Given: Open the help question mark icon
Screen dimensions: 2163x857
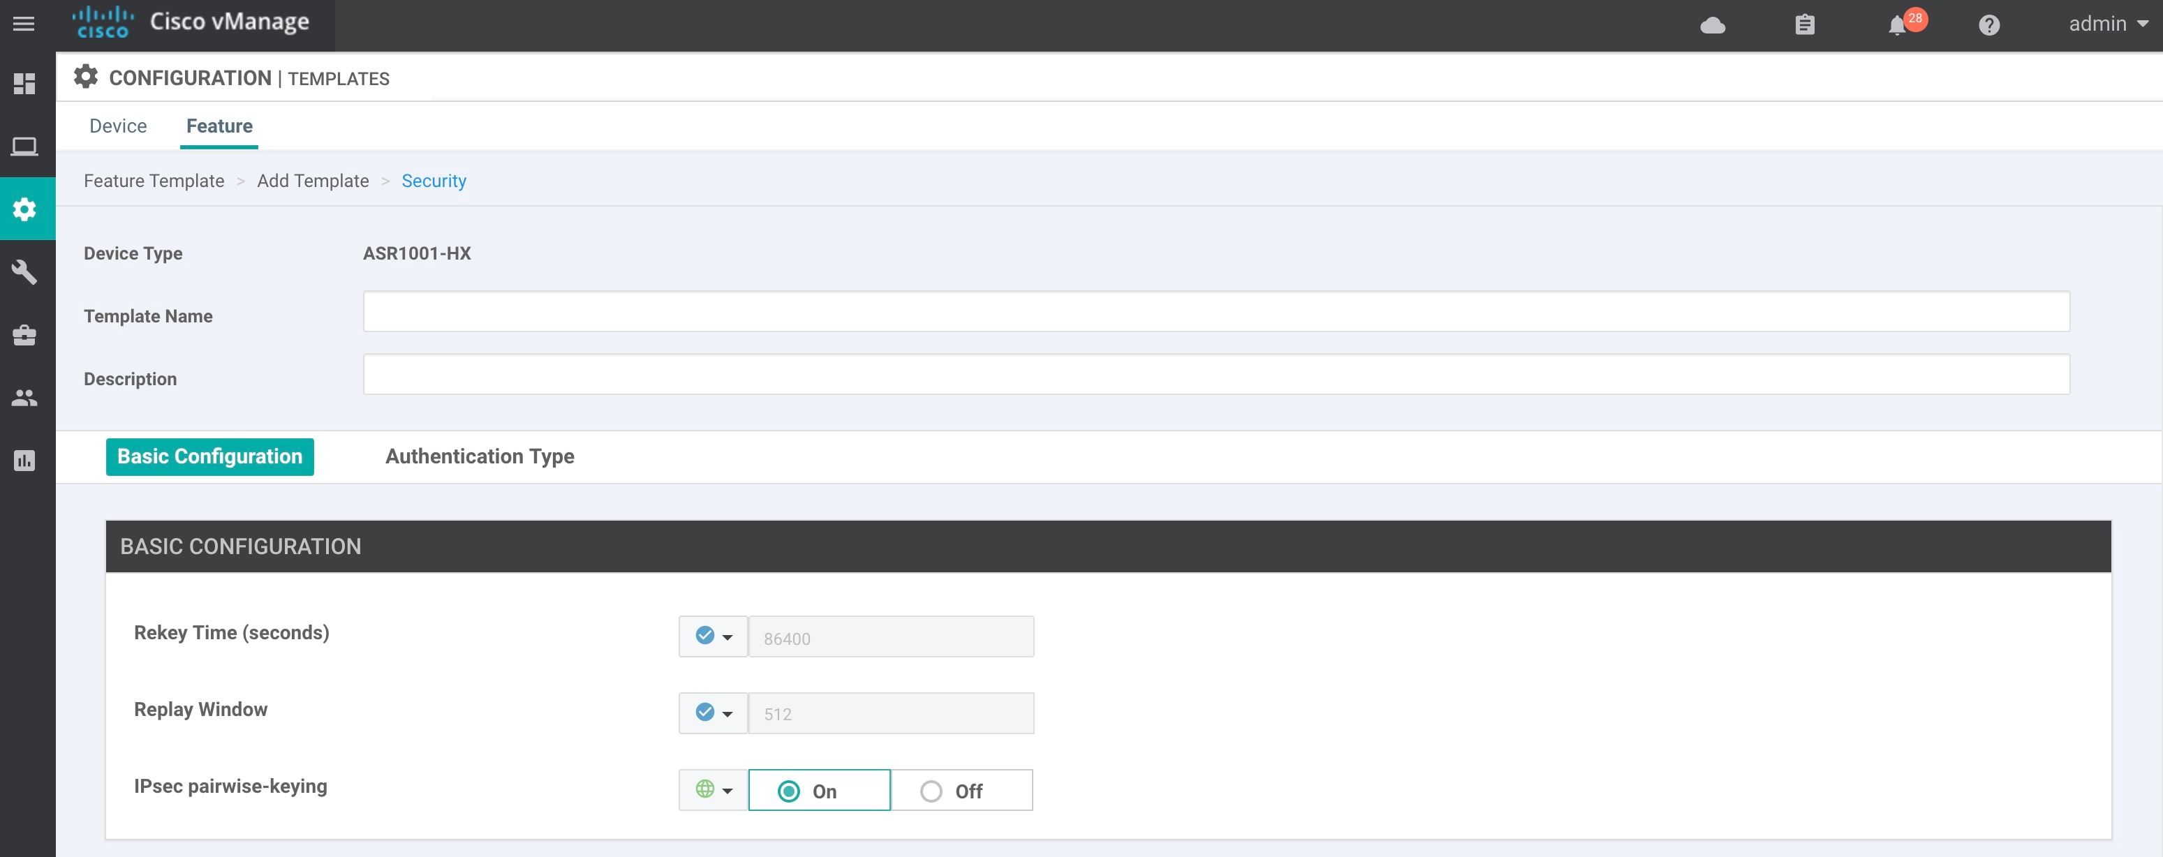Looking at the screenshot, I should click(x=1989, y=25).
